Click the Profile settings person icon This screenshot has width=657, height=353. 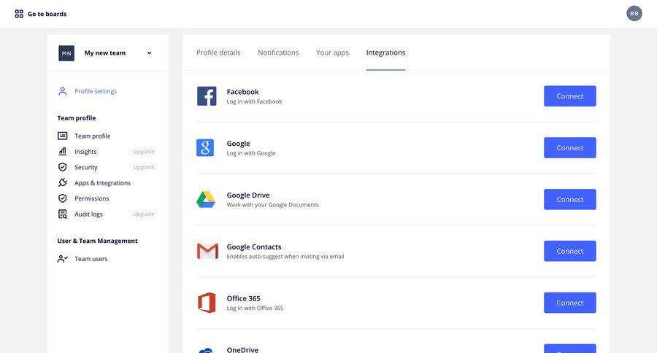63,91
